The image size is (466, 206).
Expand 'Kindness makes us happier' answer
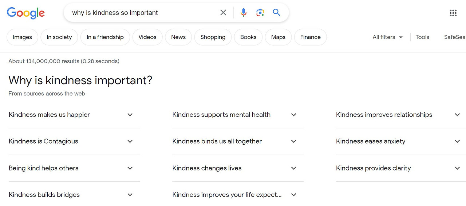(x=130, y=115)
